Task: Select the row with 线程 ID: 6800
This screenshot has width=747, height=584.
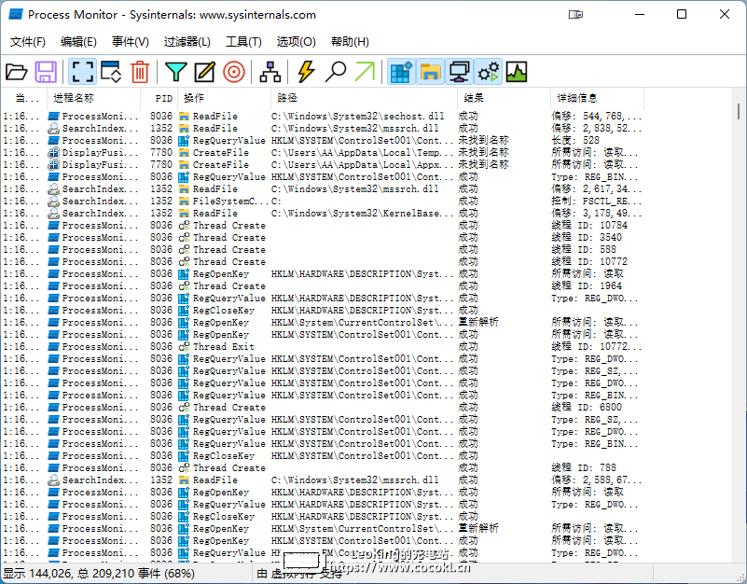Action: (323, 407)
